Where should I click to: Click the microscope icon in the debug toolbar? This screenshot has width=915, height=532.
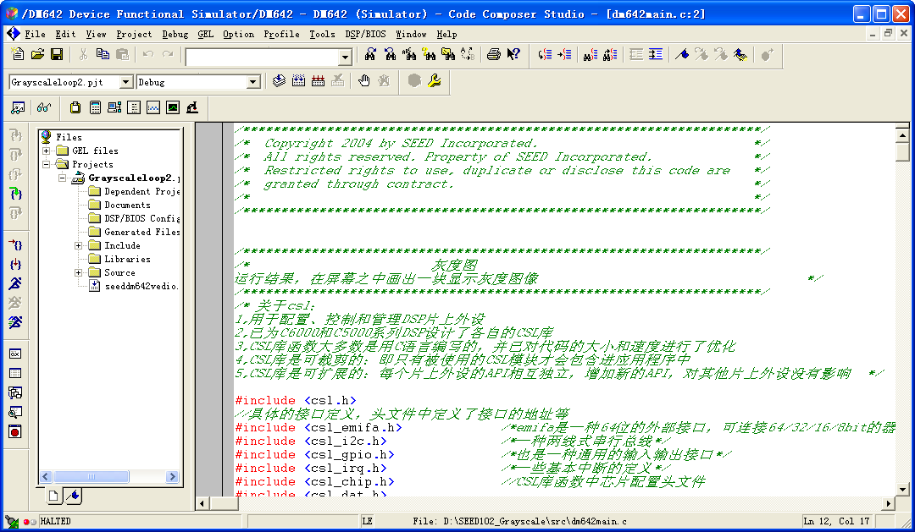tap(192, 107)
